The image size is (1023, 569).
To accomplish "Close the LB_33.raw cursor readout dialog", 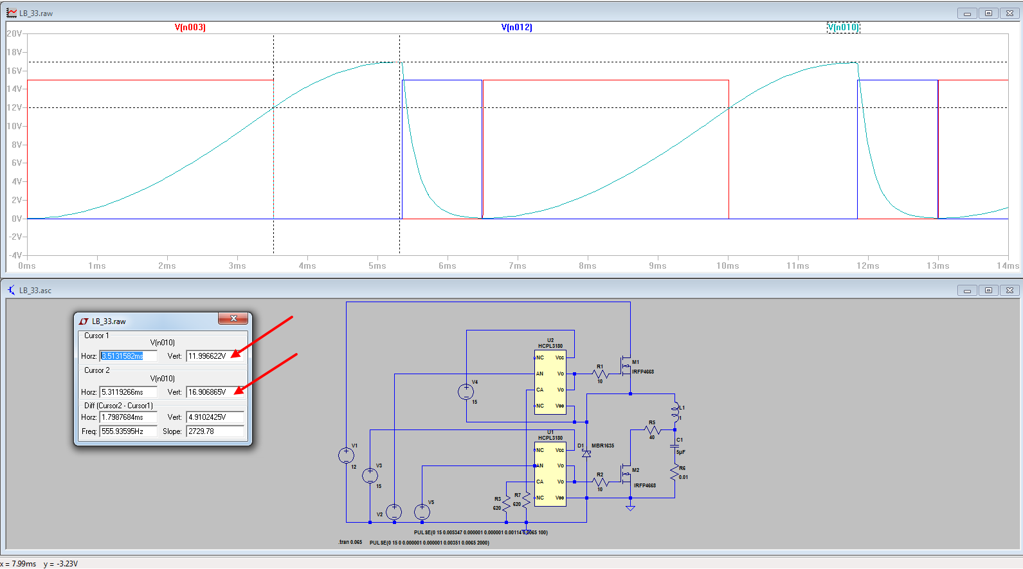I will pyautogui.click(x=233, y=318).
